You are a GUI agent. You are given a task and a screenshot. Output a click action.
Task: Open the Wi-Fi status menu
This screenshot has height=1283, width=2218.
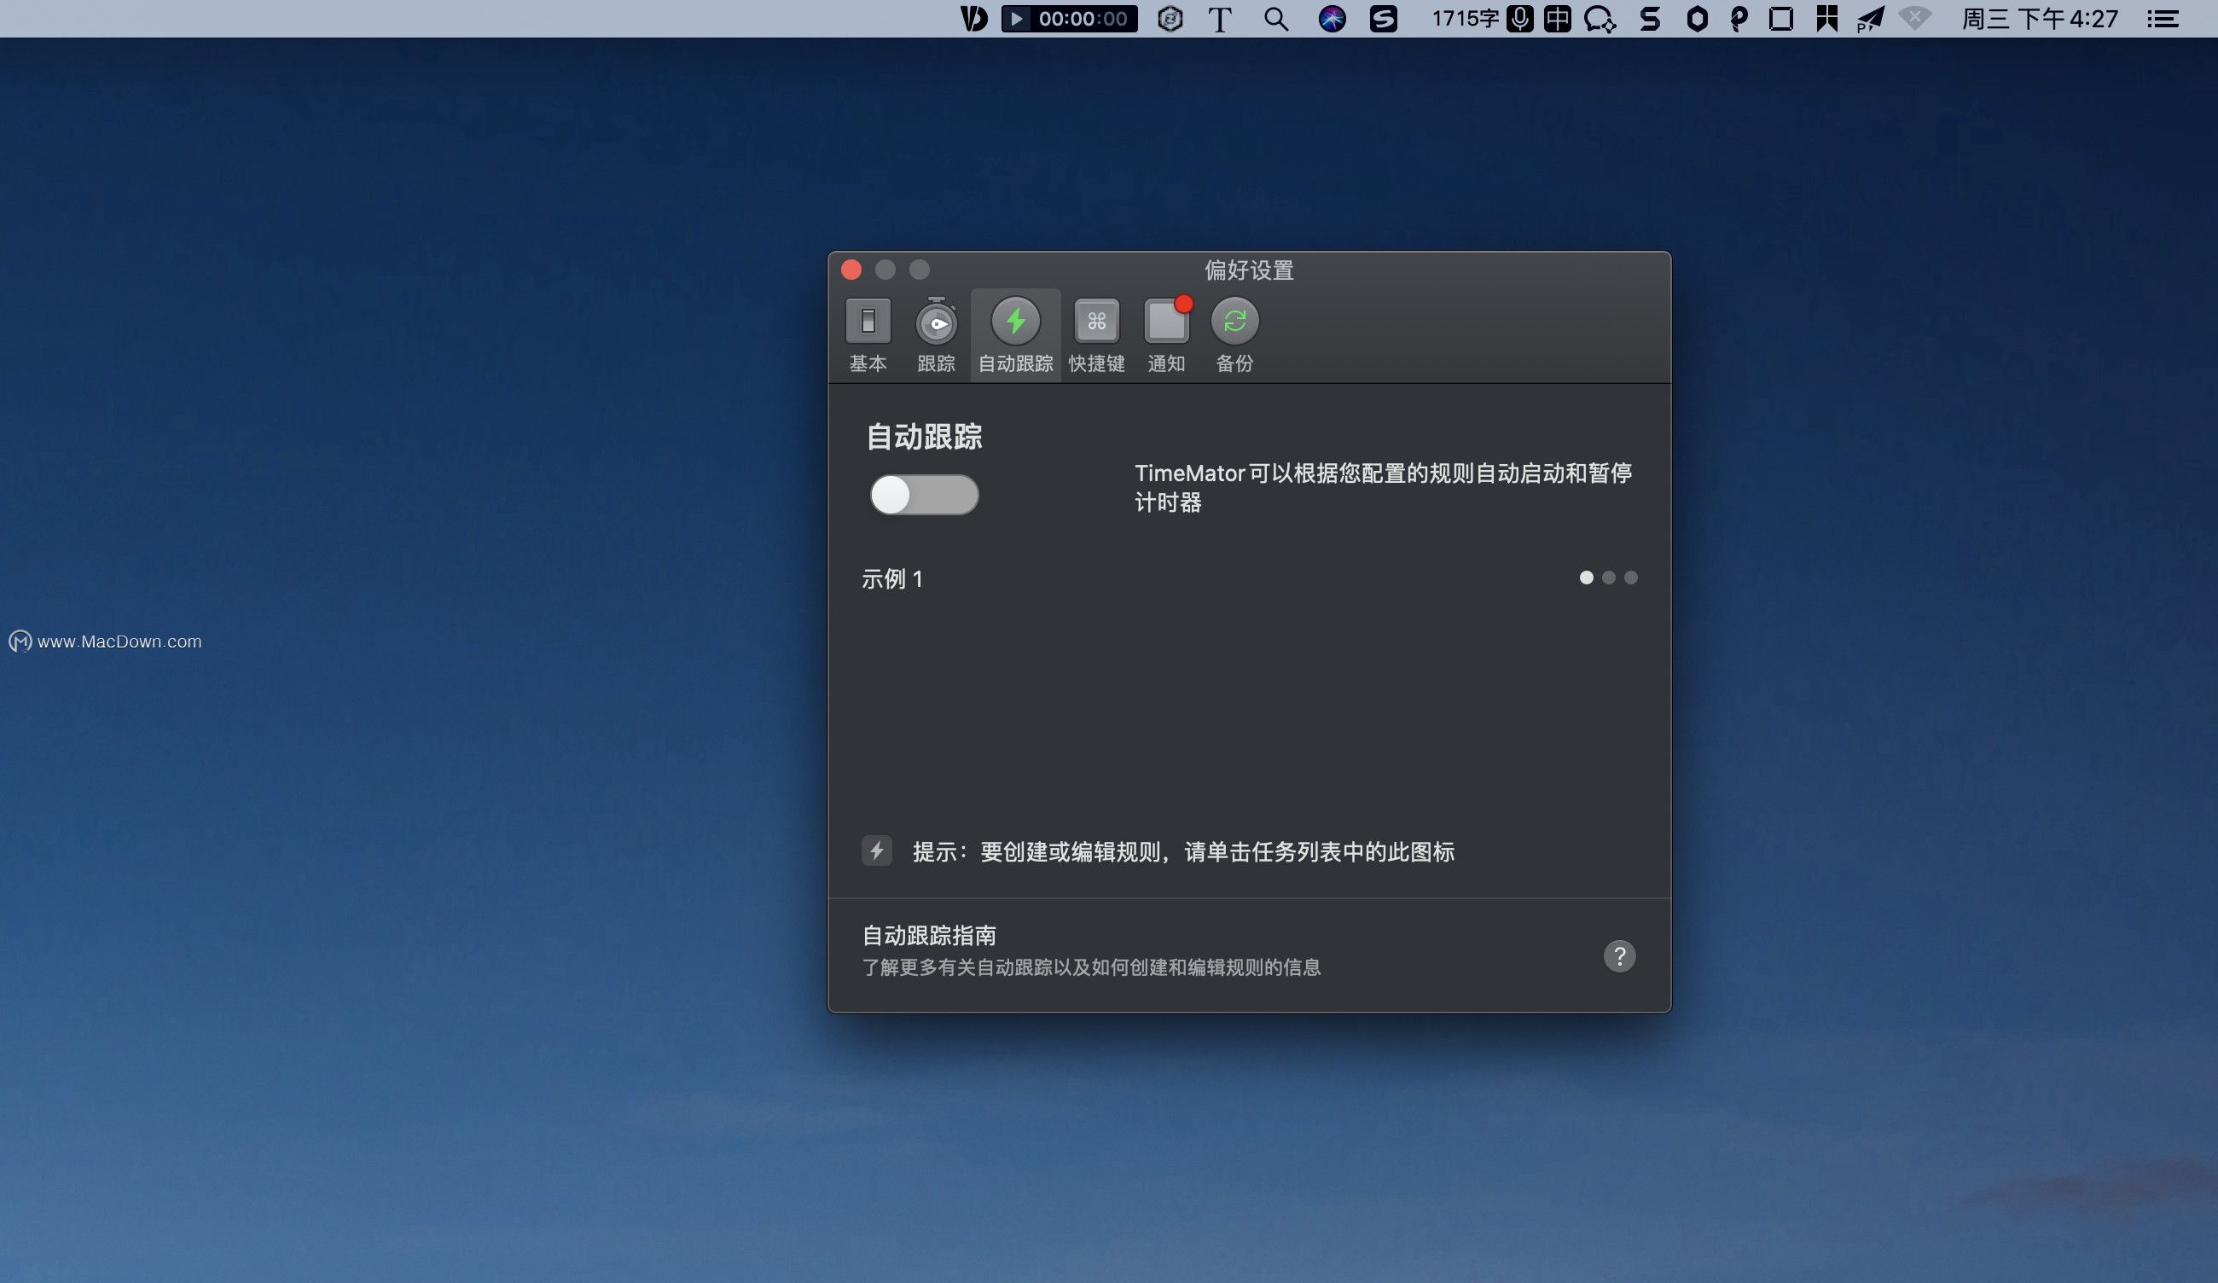(1915, 18)
